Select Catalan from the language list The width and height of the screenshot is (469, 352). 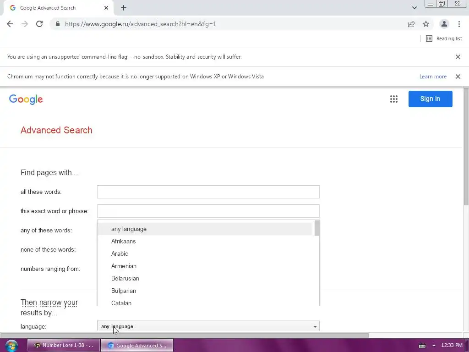pyautogui.click(x=205, y=302)
